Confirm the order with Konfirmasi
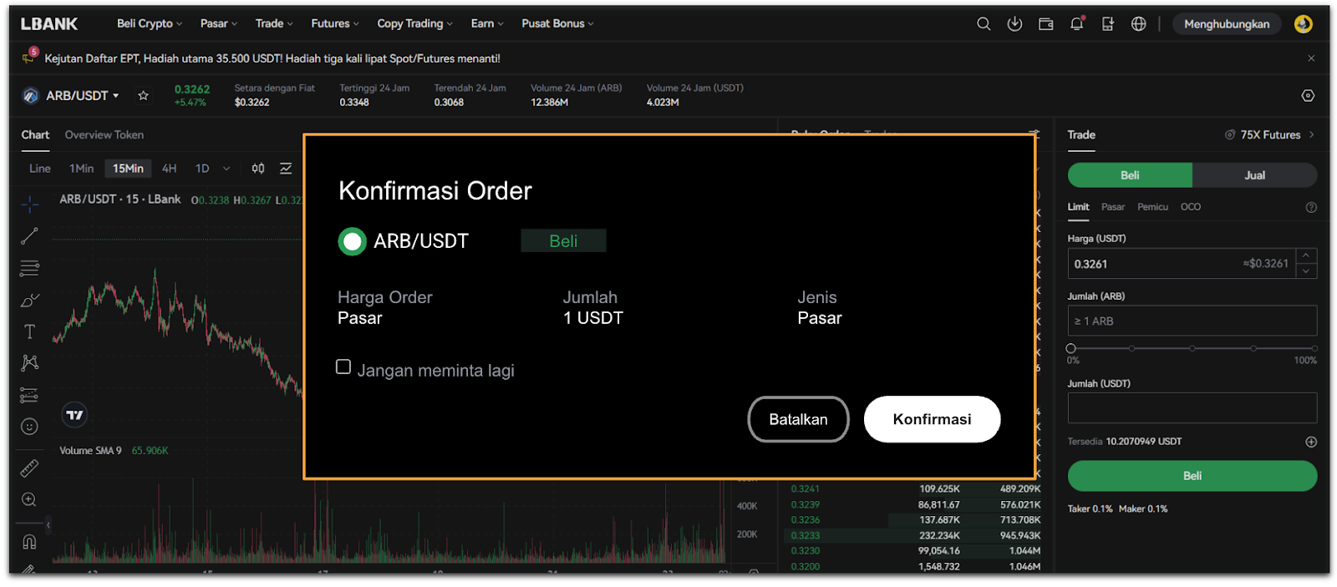The image size is (1337, 587). click(933, 419)
